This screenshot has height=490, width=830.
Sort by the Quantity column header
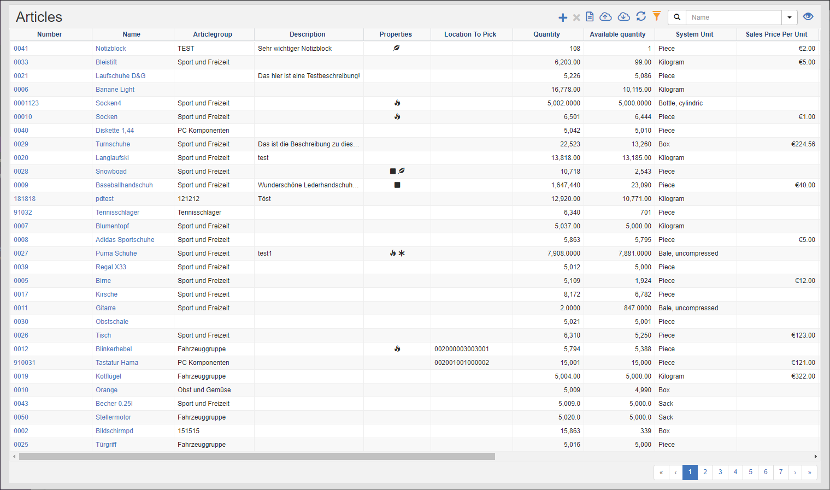point(546,34)
